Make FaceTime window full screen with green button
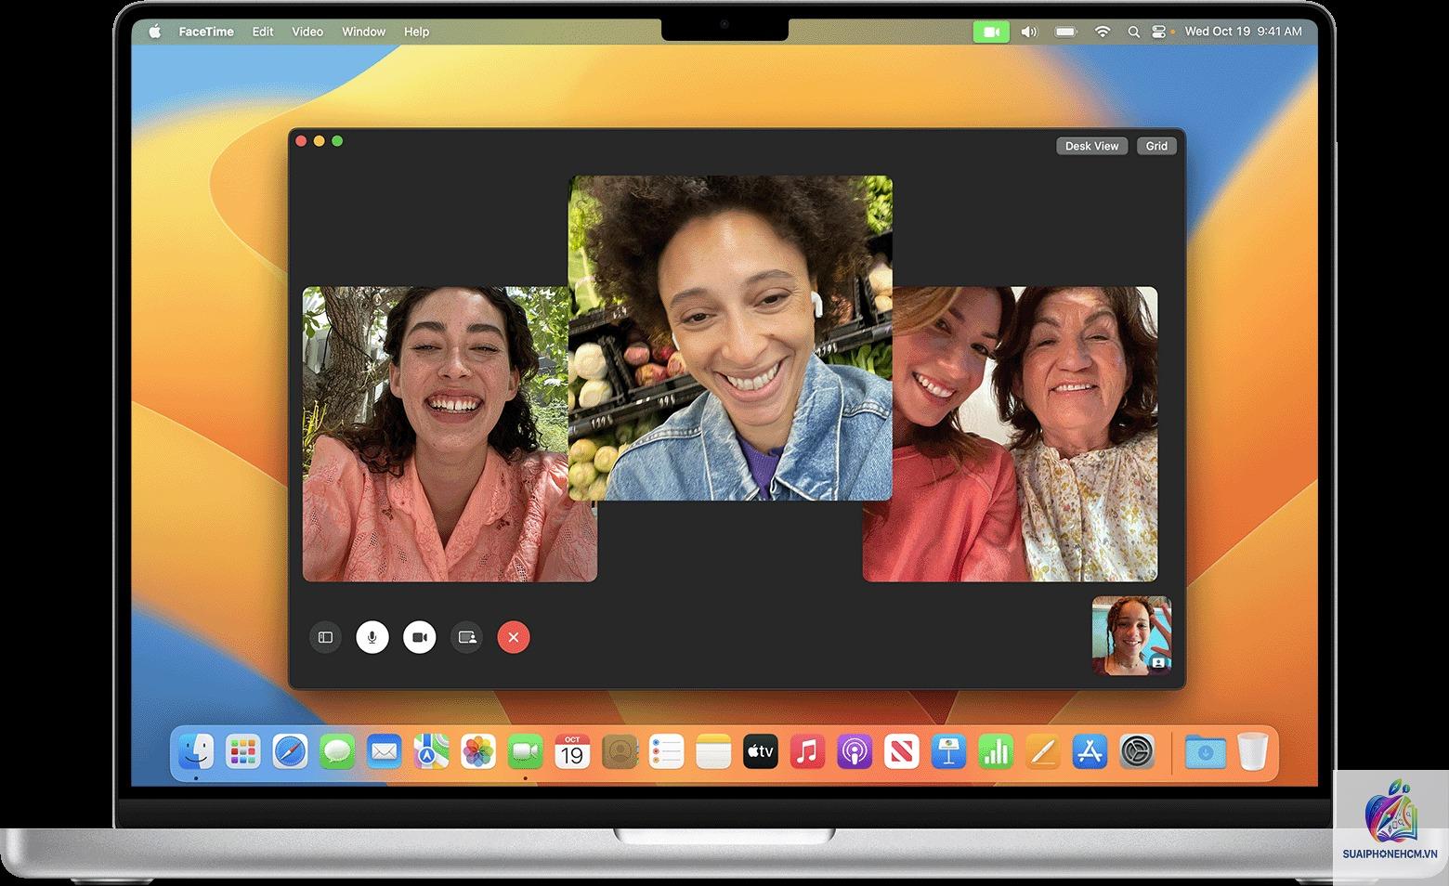This screenshot has width=1449, height=886. [x=337, y=141]
